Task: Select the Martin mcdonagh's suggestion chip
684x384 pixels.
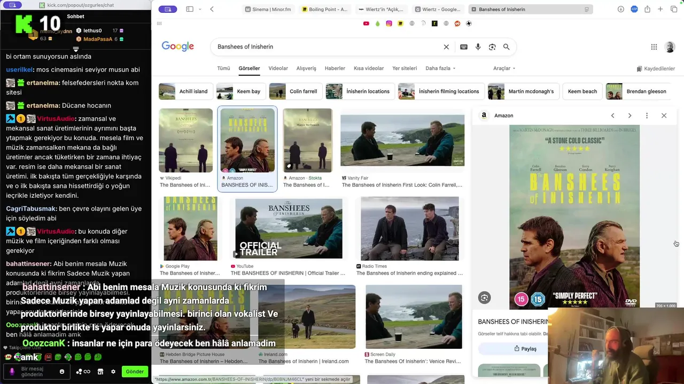Action: [x=523, y=91]
